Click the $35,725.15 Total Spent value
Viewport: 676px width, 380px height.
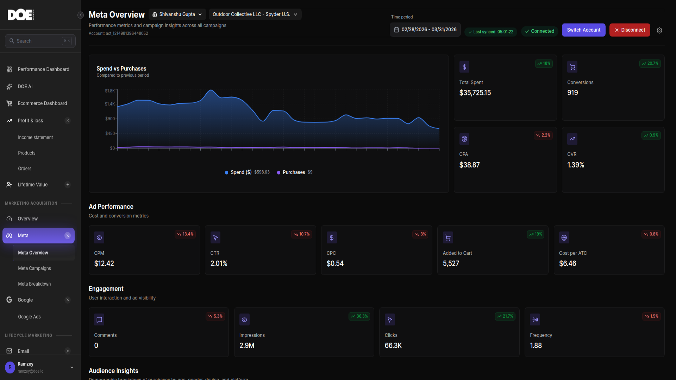pyautogui.click(x=475, y=93)
